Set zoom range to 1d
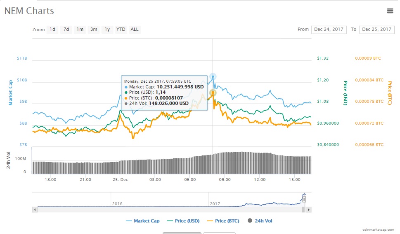This screenshot has height=234, width=400. pyautogui.click(x=52, y=30)
